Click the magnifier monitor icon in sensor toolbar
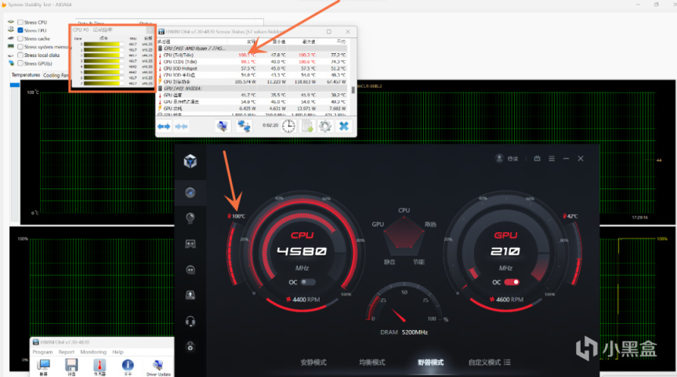This screenshot has height=377, width=677. (223, 126)
